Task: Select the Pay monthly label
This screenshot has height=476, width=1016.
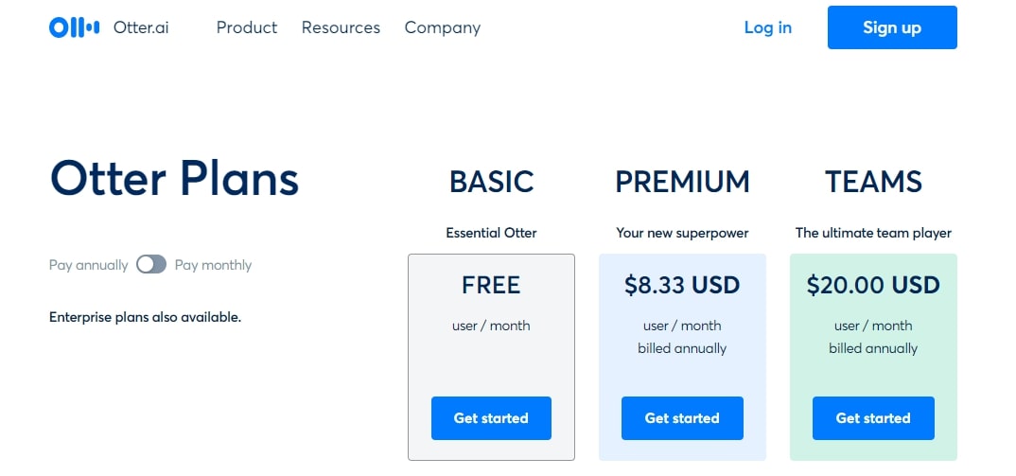Action: [213, 265]
